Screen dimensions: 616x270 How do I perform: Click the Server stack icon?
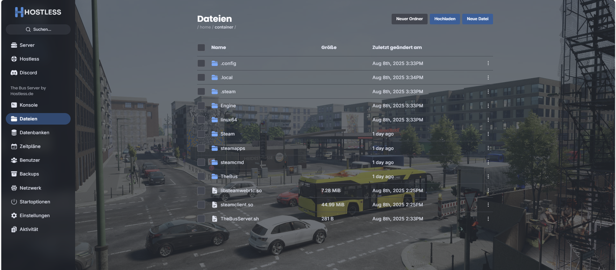point(14,45)
